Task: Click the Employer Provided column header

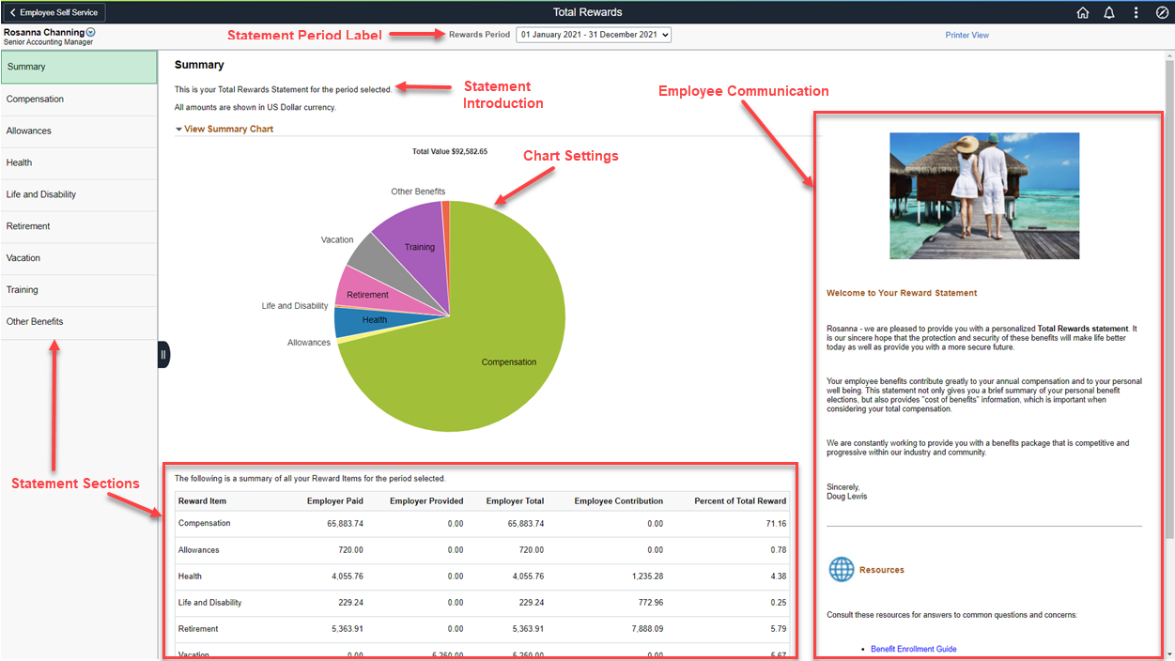Action: pyautogui.click(x=426, y=500)
